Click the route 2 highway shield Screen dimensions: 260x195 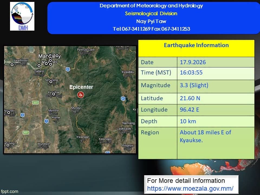coord(23,115)
